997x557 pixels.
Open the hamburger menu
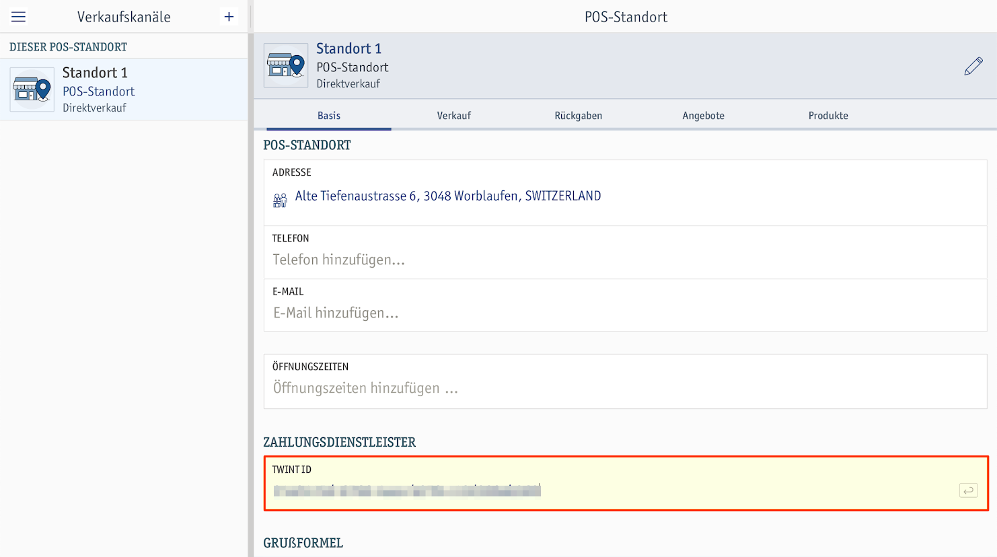pos(18,17)
